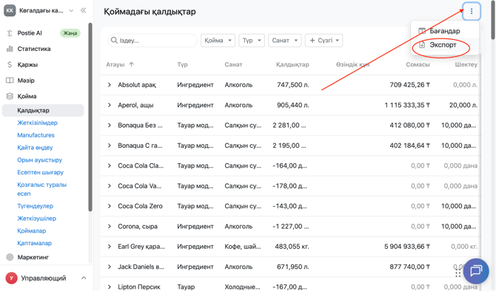
Task: Click the 709 425,26 ₸ amount cell
Action: tap(409, 85)
